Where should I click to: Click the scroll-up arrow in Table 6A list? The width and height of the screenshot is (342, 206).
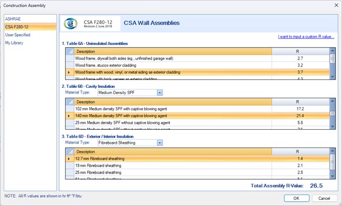(x=332, y=51)
